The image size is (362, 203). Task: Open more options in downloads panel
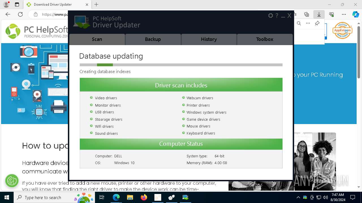(x=308, y=23)
